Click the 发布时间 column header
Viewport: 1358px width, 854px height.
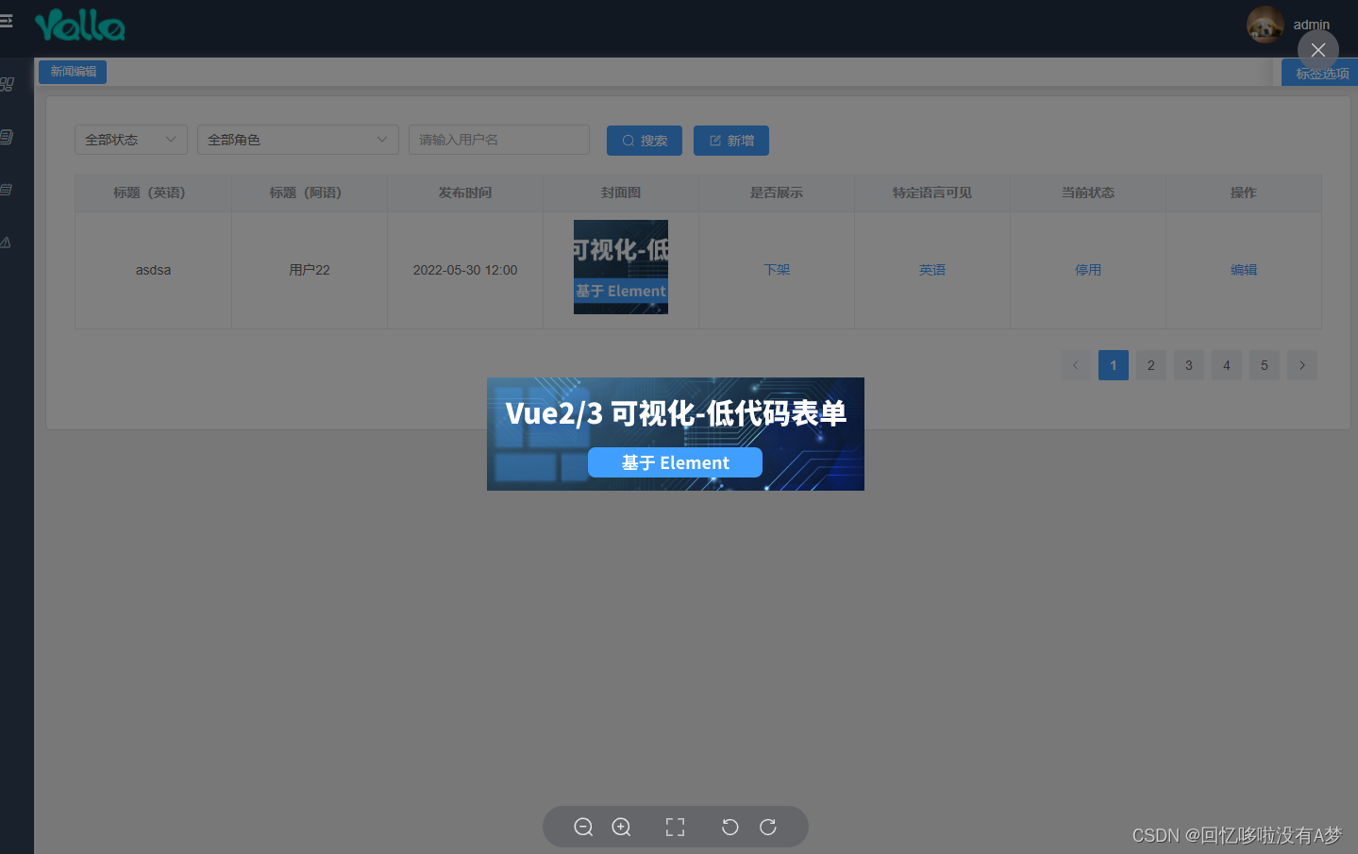click(465, 193)
